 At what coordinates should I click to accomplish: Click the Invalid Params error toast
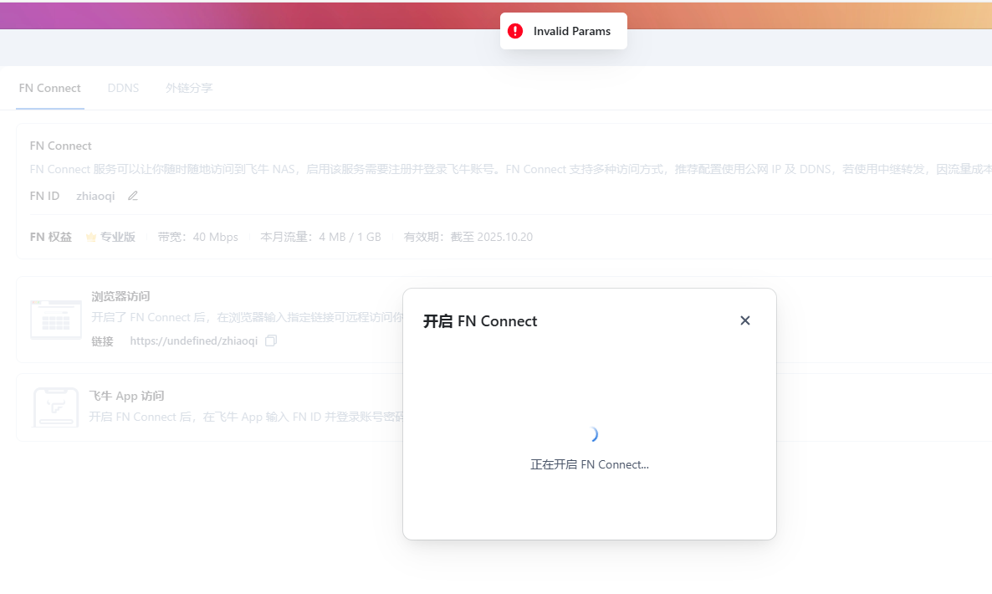(563, 30)
